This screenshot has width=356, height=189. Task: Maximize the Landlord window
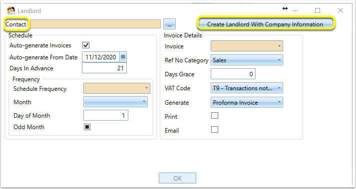(318, 10)
